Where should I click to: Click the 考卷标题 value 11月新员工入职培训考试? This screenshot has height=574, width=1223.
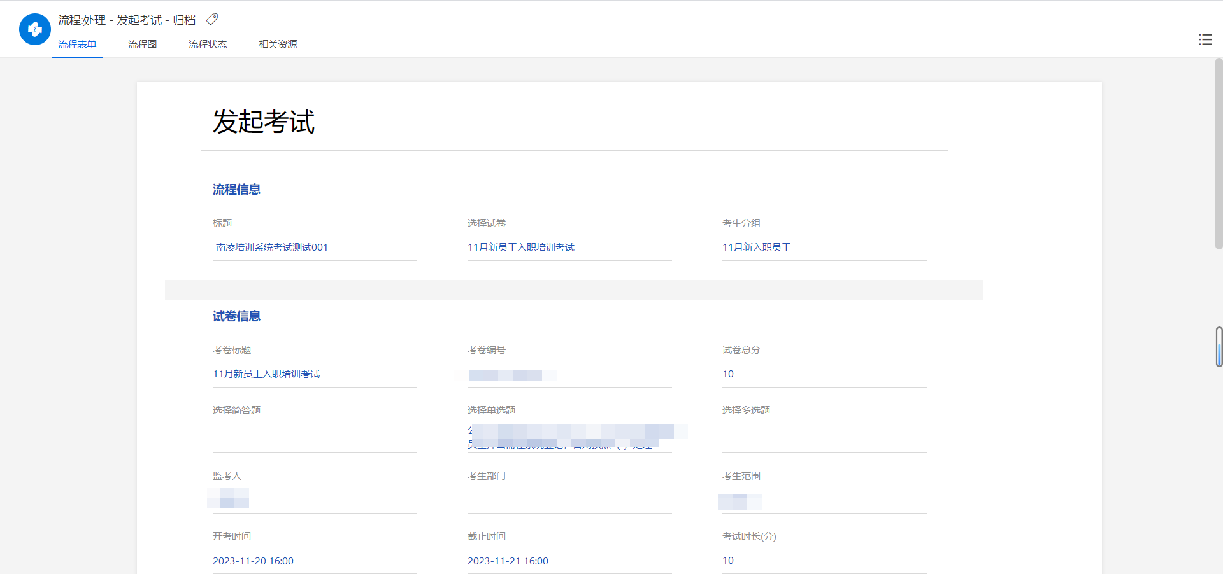tap(266, 374)
